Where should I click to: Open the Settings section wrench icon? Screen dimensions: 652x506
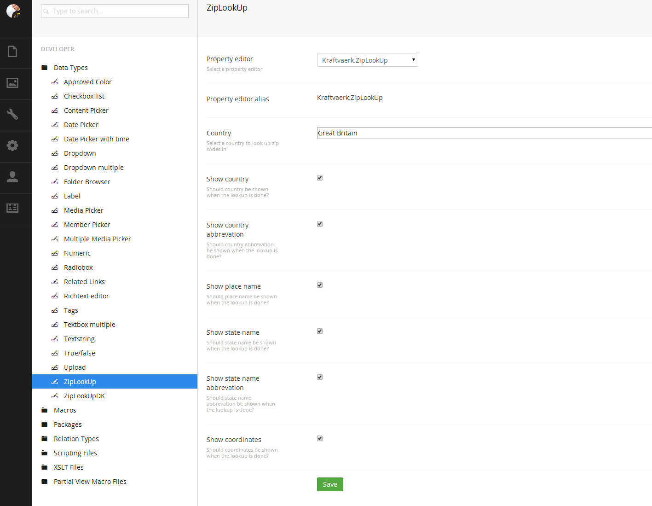click(x=12, y=114)
